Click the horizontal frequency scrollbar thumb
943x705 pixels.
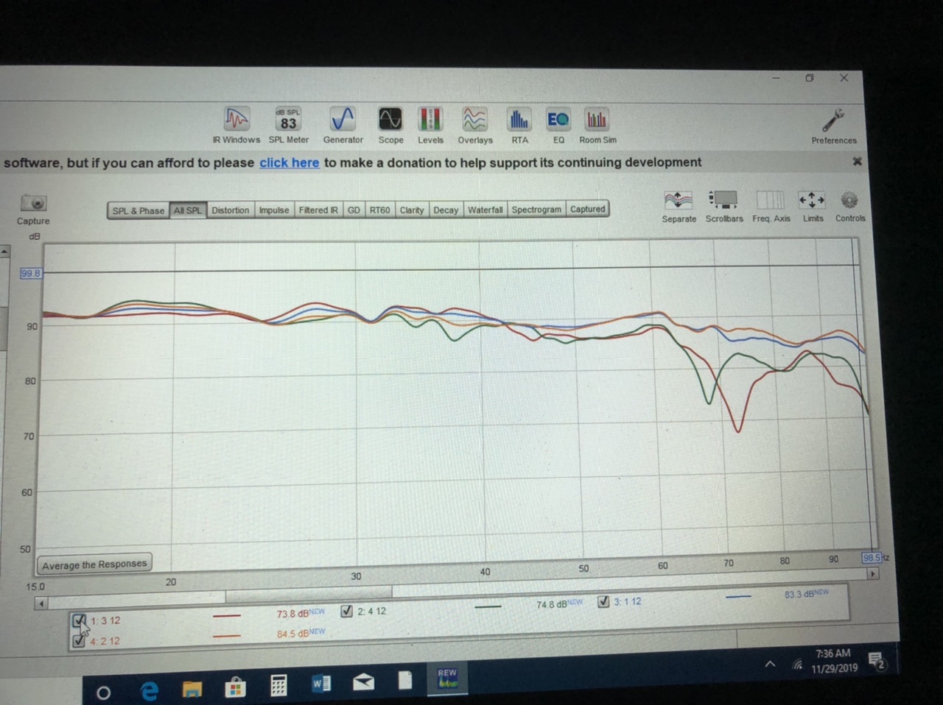tap(309, 593)
